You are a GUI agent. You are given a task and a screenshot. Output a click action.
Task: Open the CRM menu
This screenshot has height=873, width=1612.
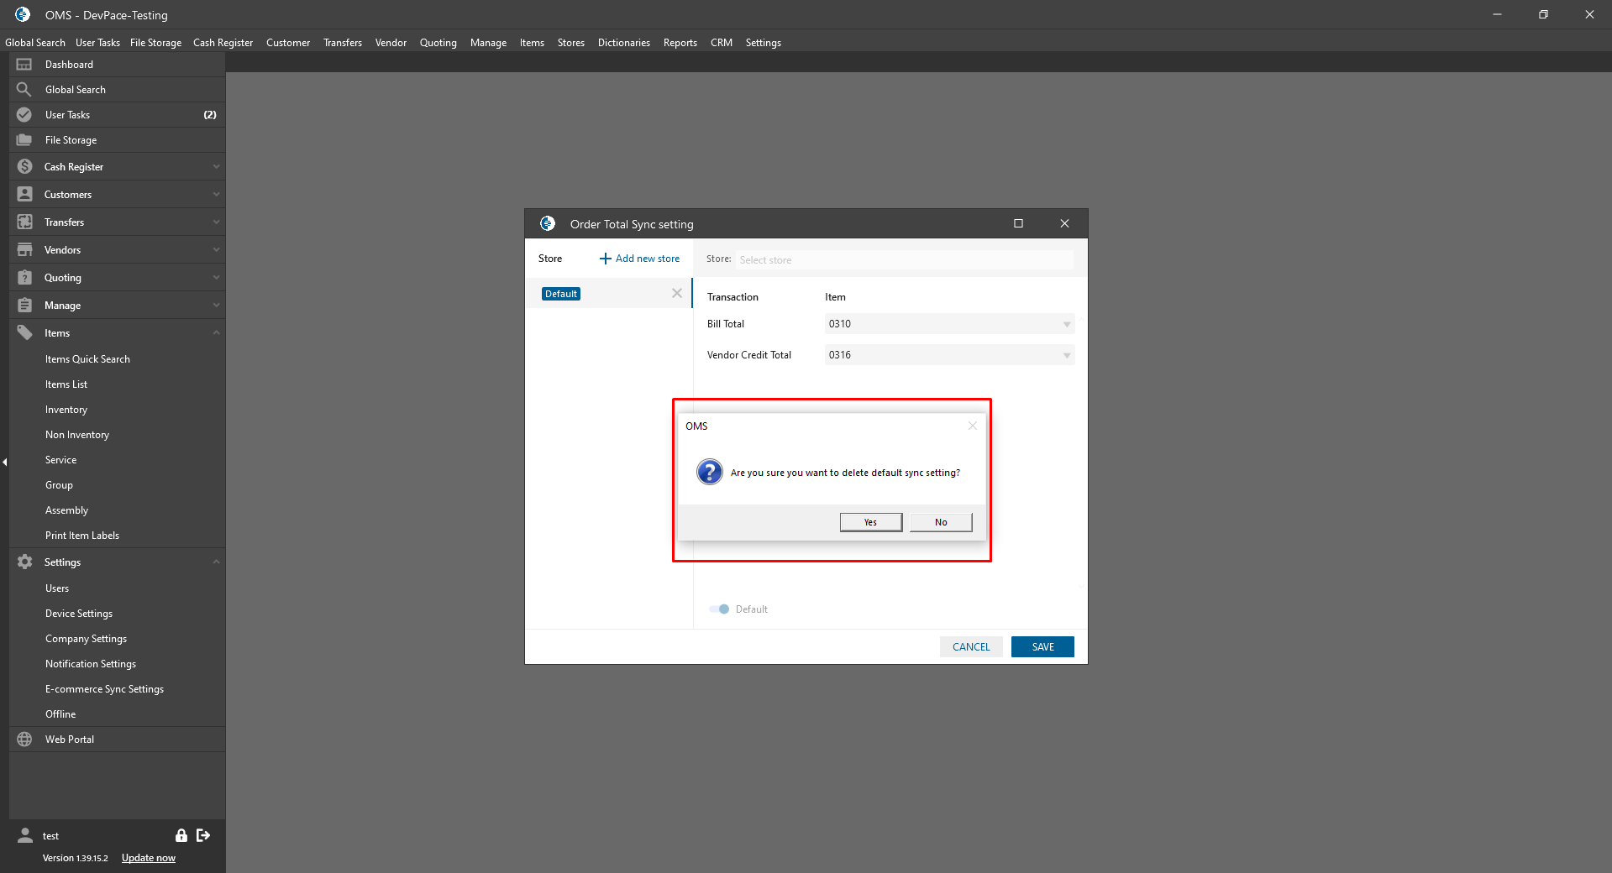[x=722, y=43]
